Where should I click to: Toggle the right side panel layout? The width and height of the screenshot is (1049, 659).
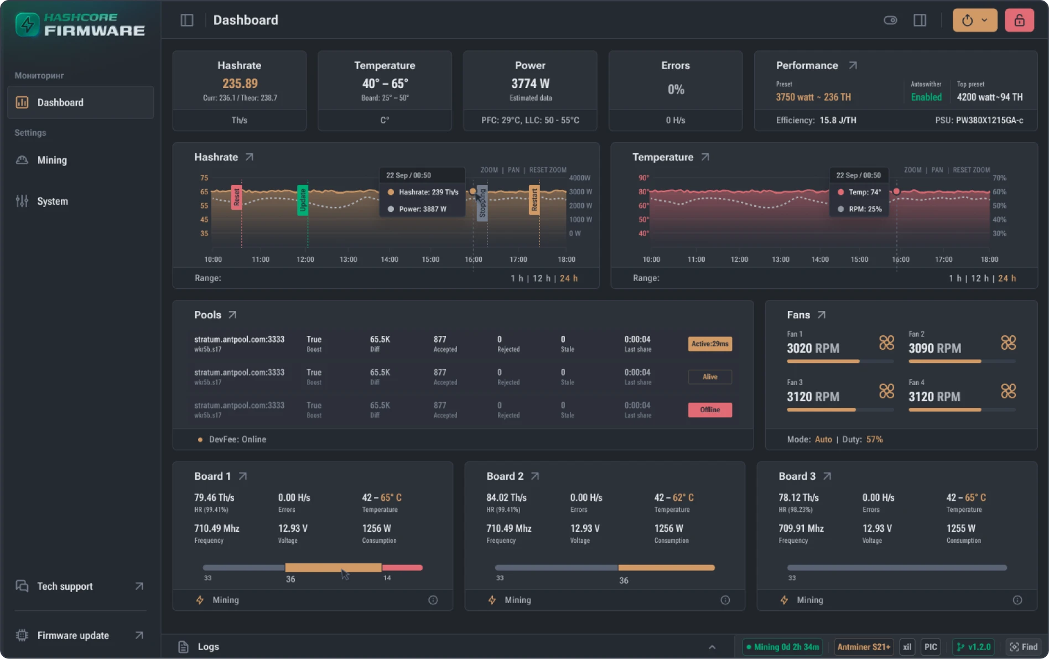pyautogui.click(x=920, y=20)
